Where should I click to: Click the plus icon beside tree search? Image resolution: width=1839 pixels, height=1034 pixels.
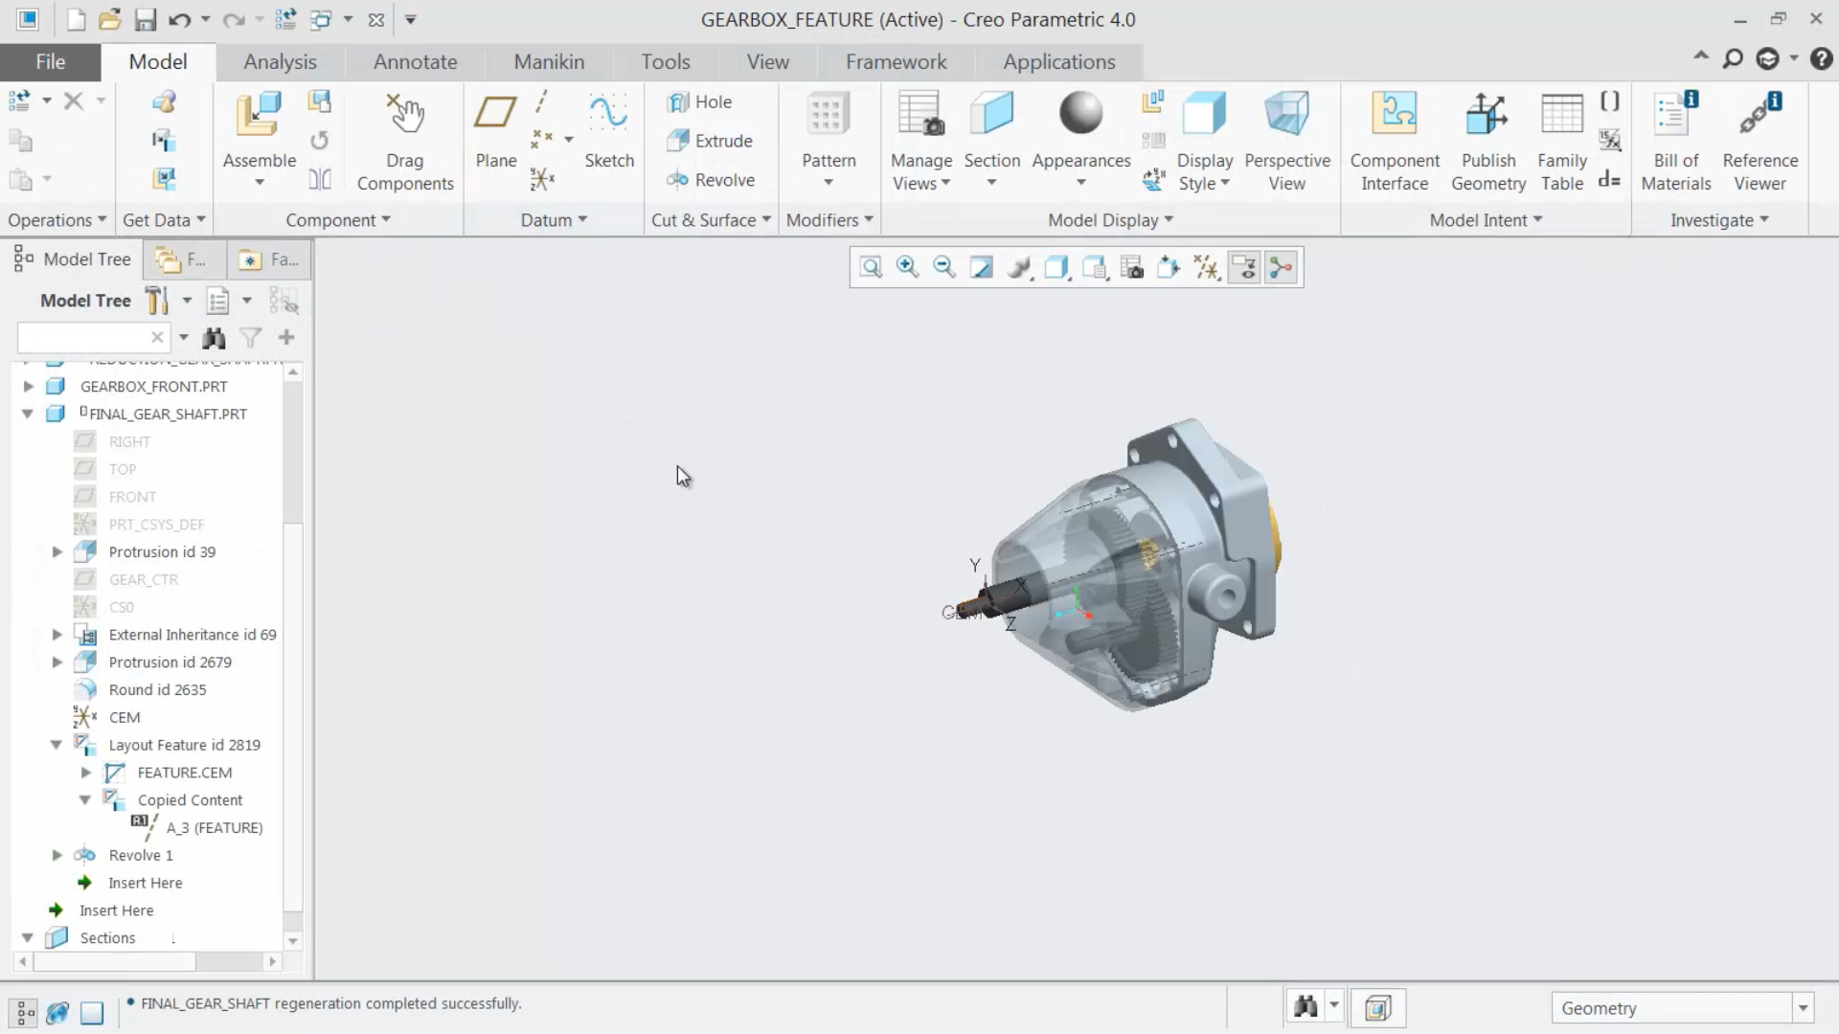tap(286, 337)
